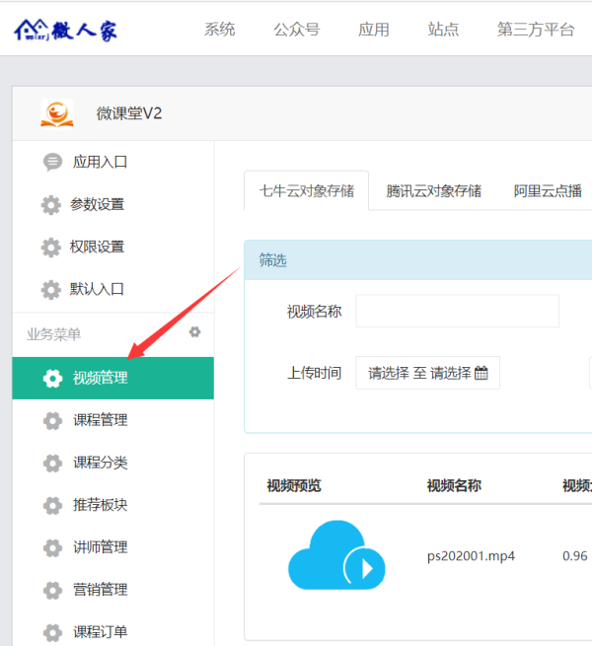Switch to 腾讯云对象存储 tab
592x646 pixels.
point(434,190)
